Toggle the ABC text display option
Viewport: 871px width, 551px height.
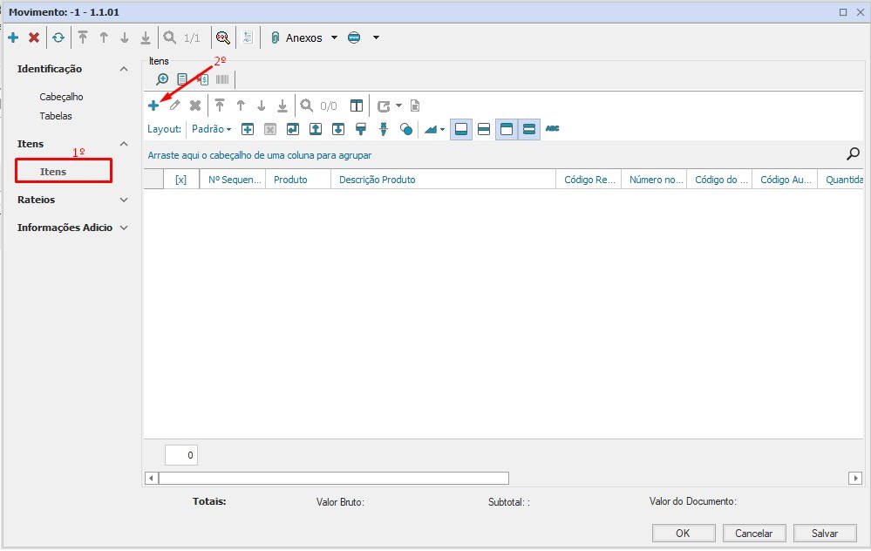click(552, 128)
